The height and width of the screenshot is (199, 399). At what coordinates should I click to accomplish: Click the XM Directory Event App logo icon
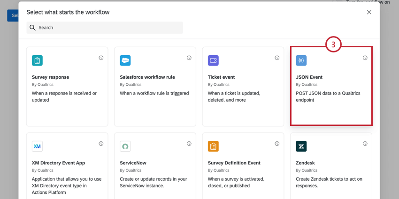pos(37,146)
